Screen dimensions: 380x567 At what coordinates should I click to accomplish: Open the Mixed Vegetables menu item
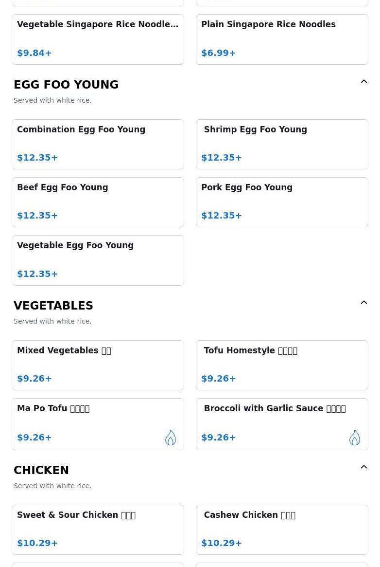coord(98,365)
